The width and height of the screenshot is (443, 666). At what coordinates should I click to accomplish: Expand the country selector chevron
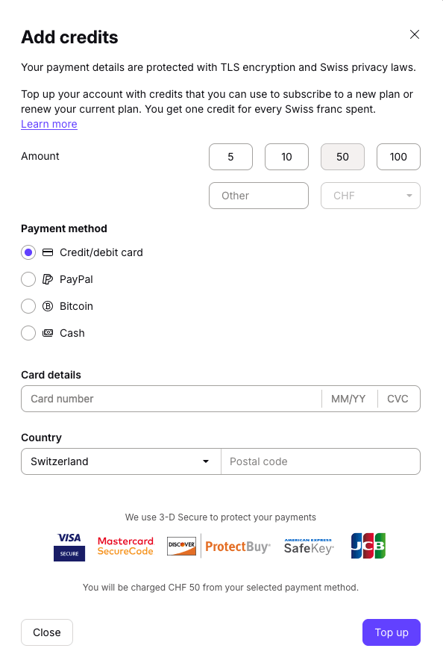point(206,461)
